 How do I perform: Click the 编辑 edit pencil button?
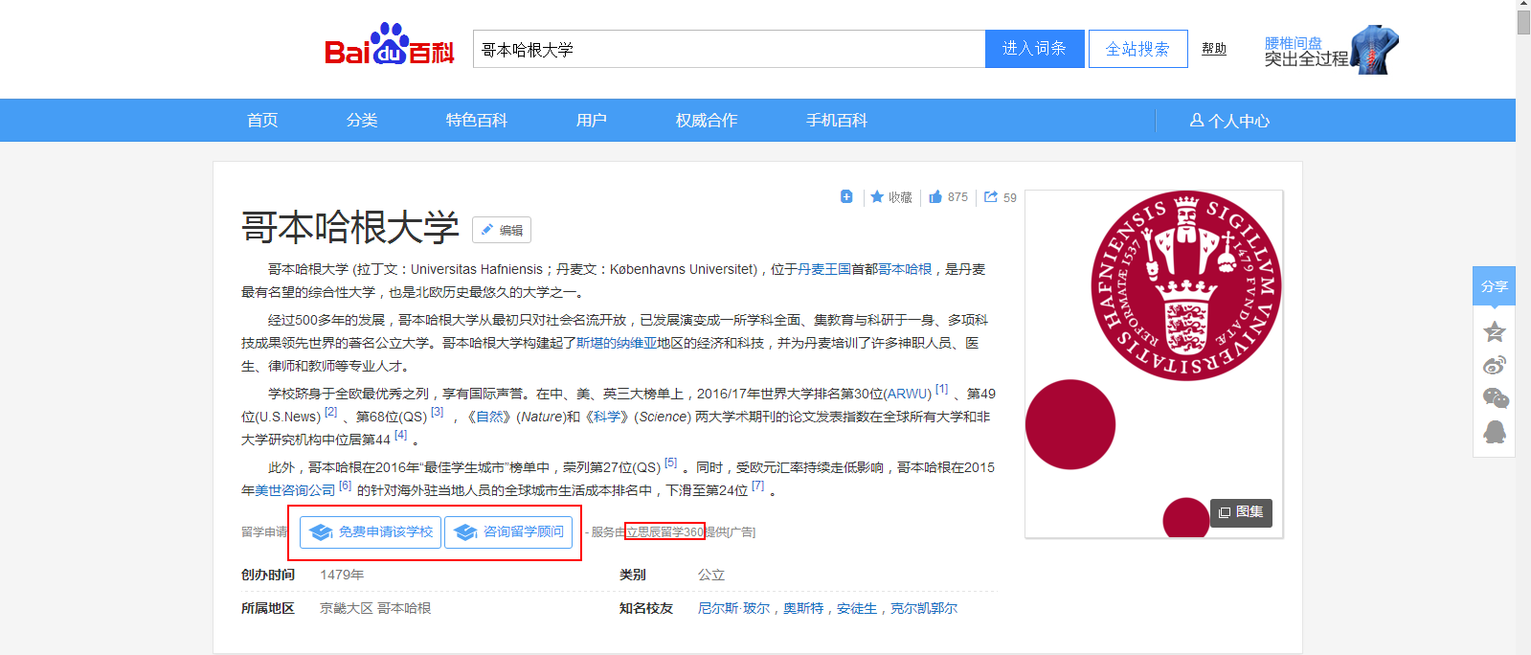point(502,230)
